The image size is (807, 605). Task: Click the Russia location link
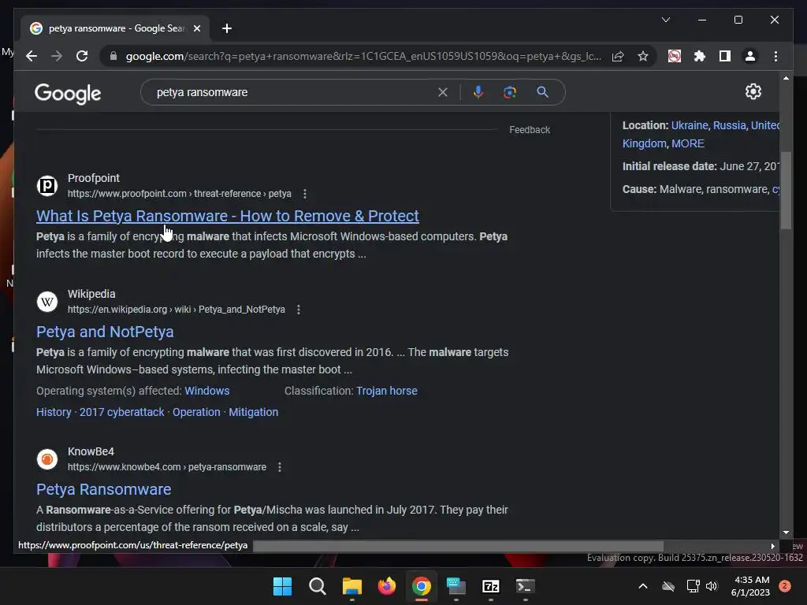729,125
